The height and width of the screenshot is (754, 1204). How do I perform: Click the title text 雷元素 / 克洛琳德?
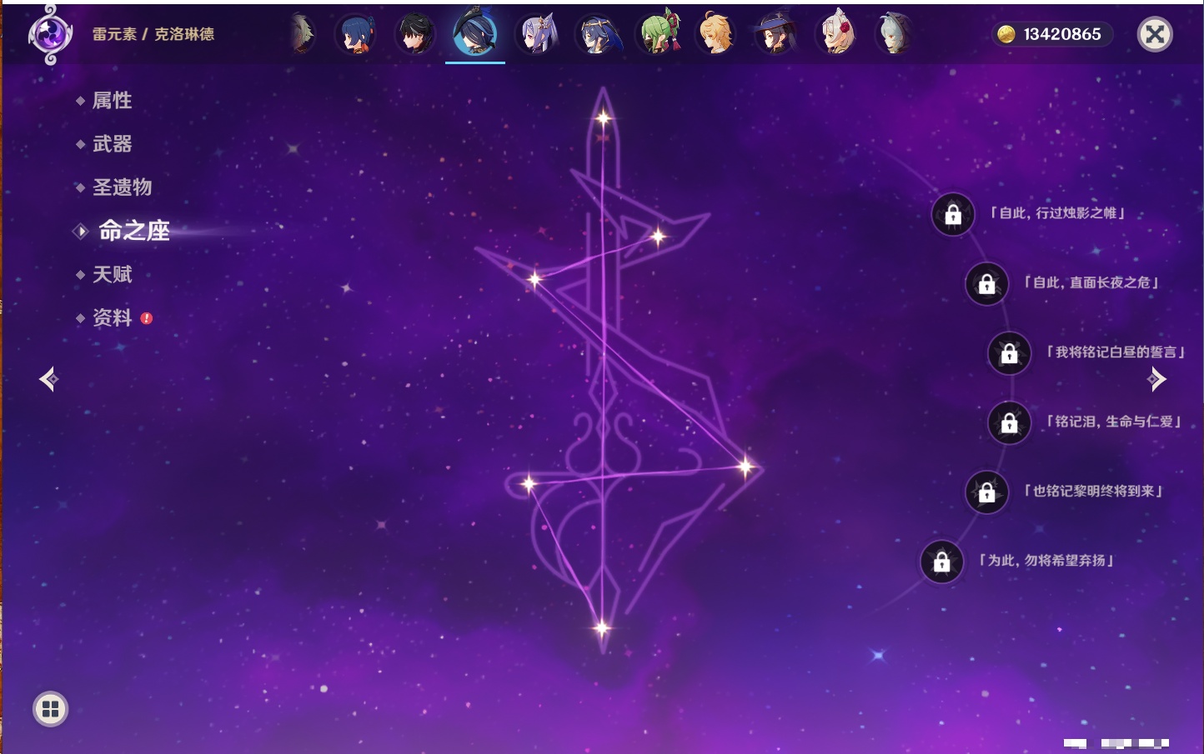pyautogui.click(x=153, y=34)
